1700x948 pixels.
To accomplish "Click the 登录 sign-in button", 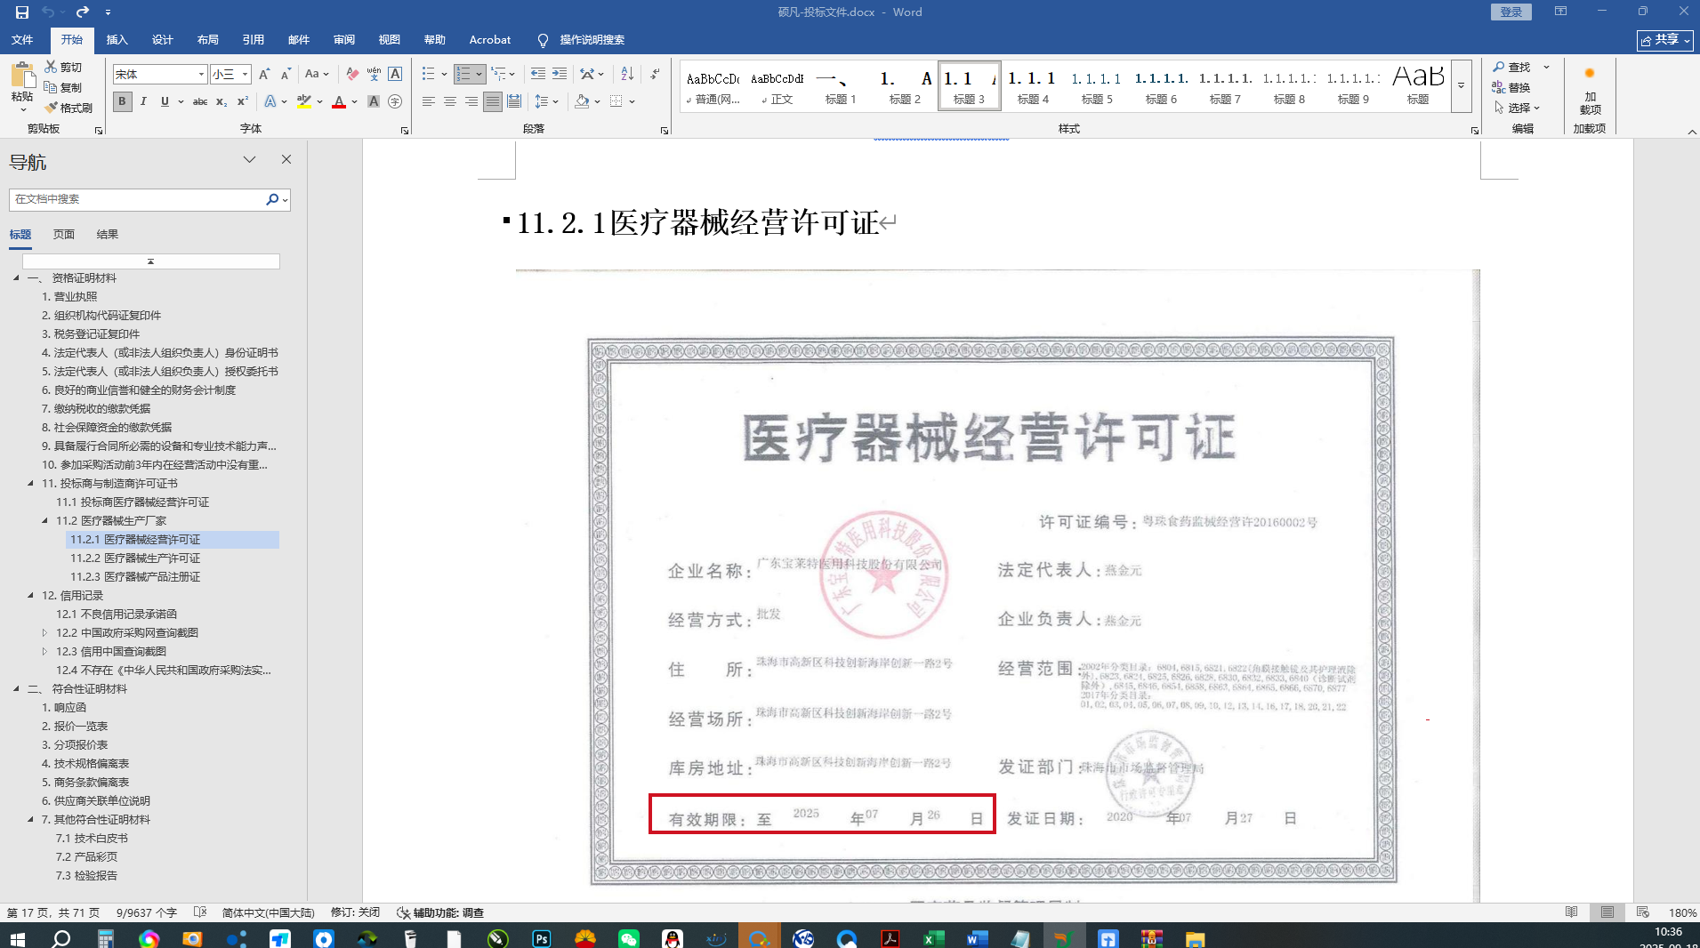I will pos(1511,12).
